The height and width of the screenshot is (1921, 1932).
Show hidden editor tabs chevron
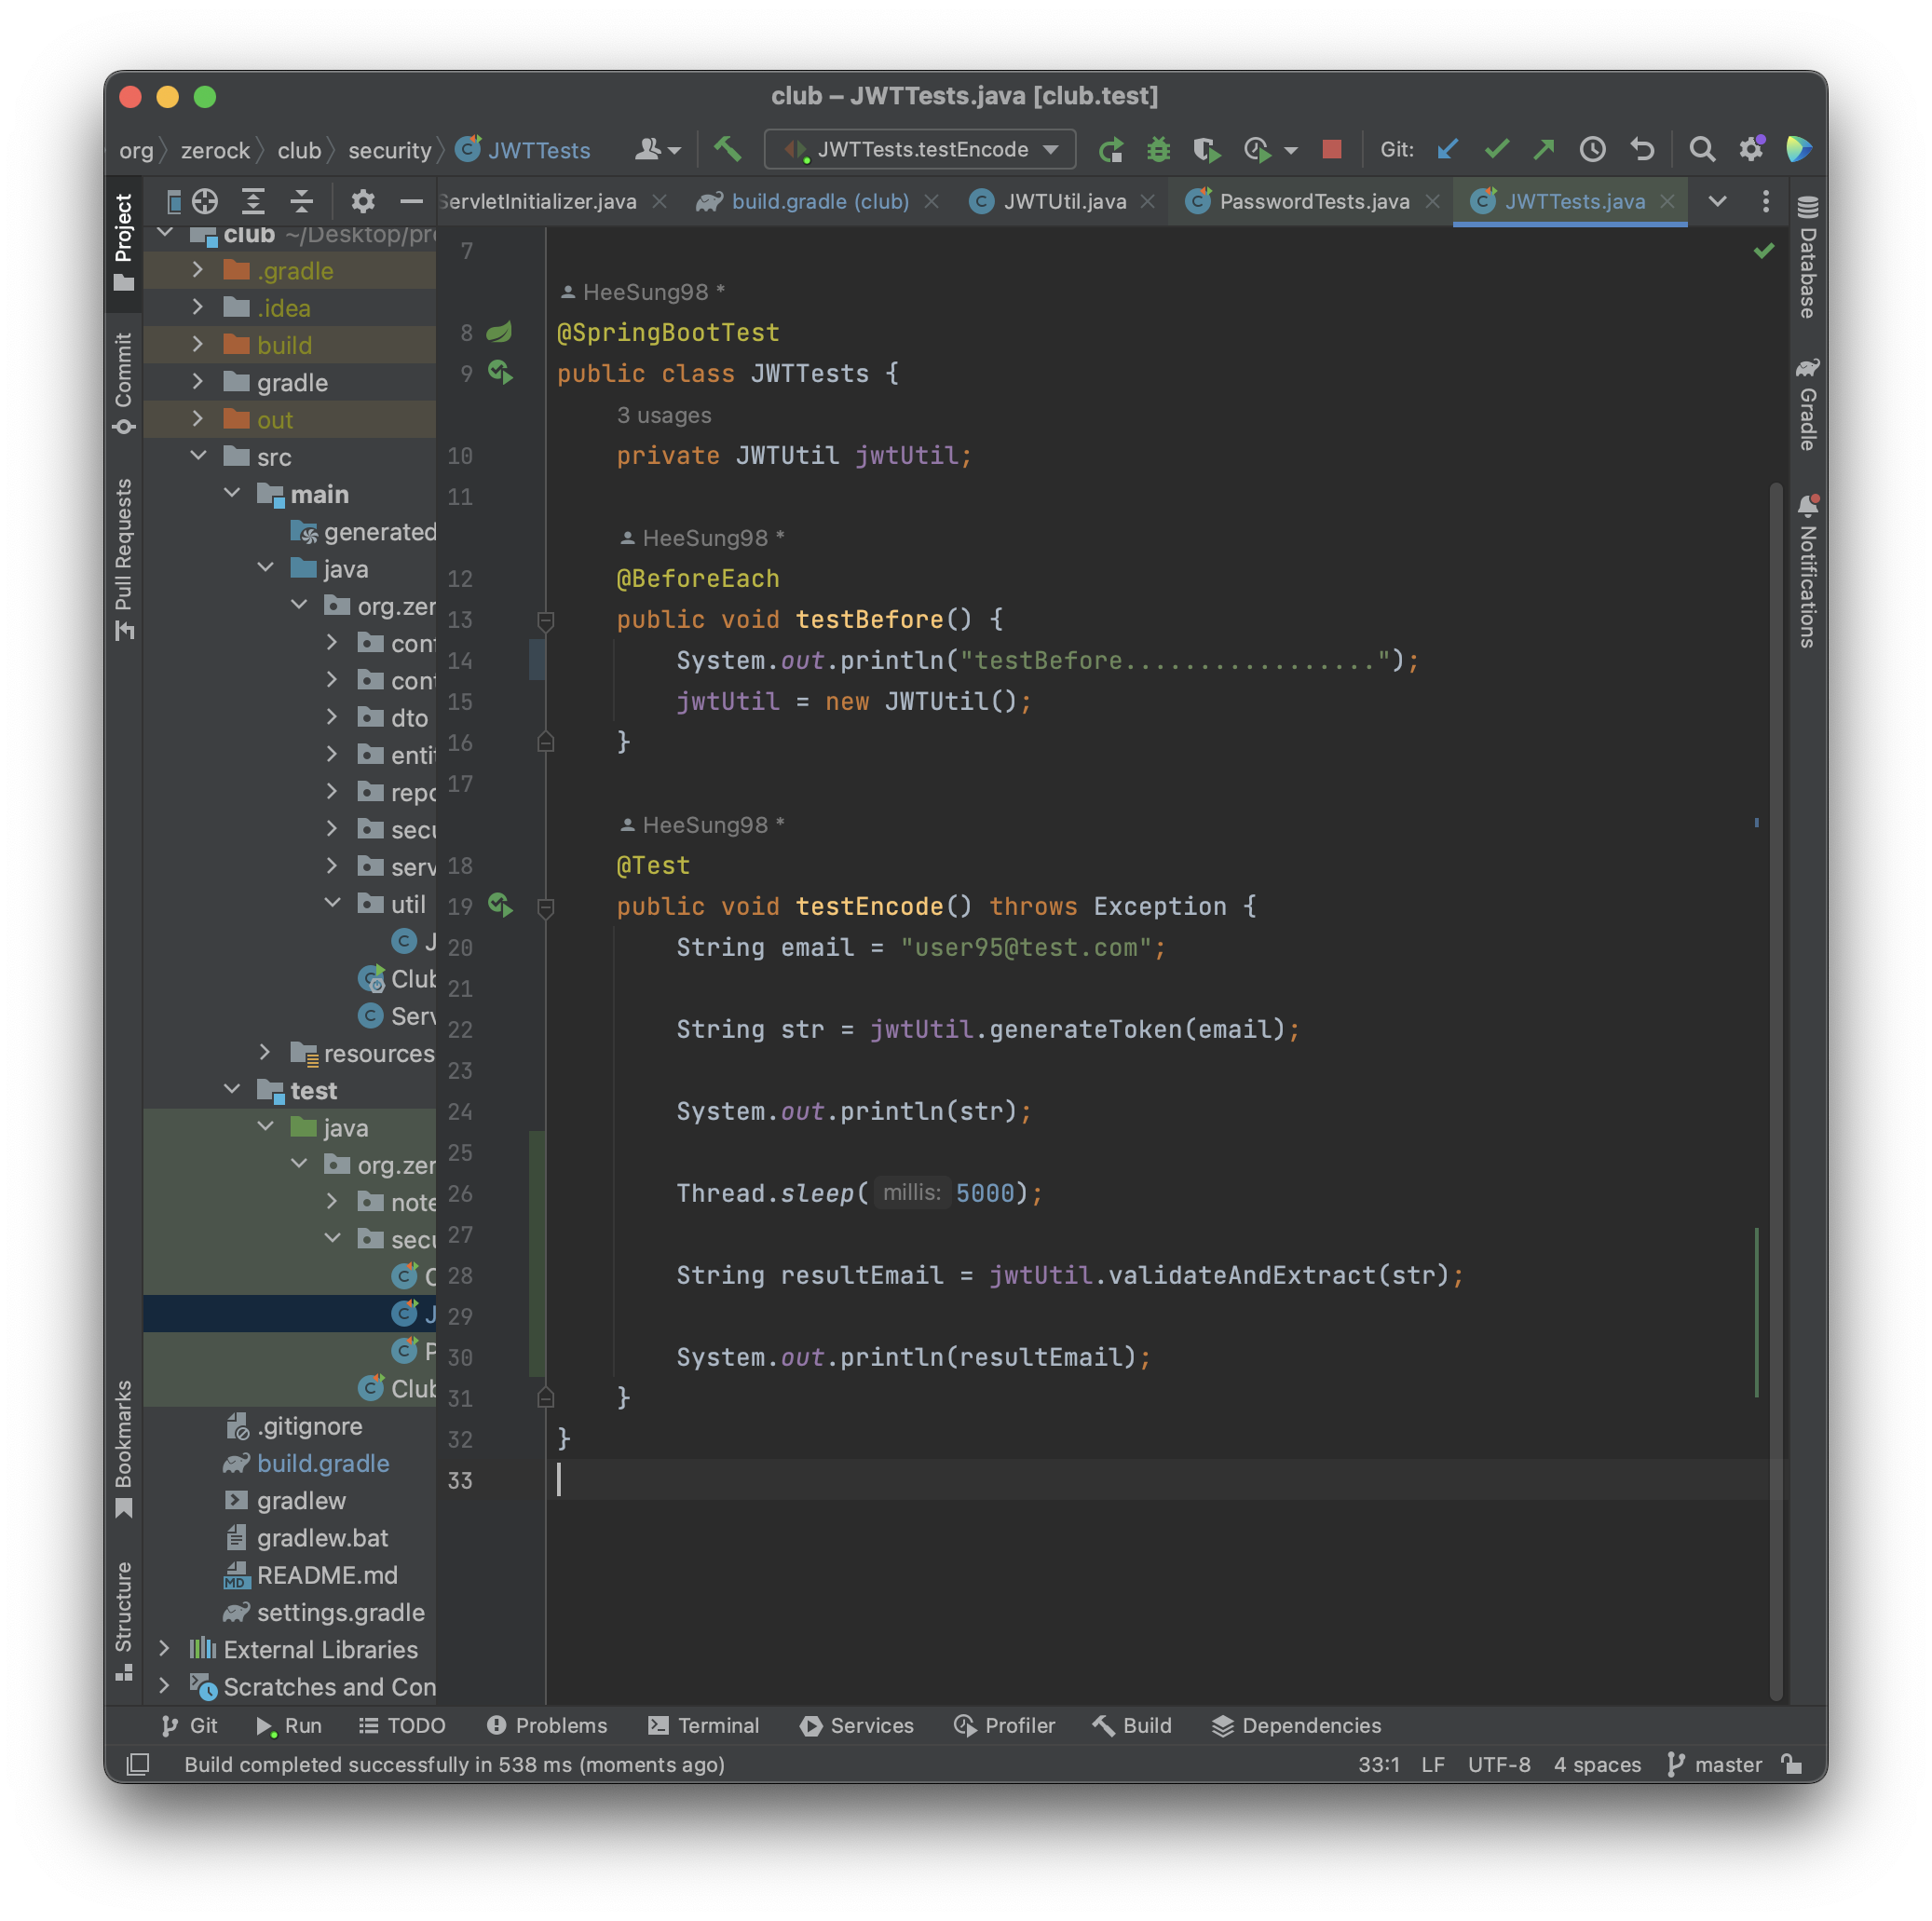(1717, 201)
